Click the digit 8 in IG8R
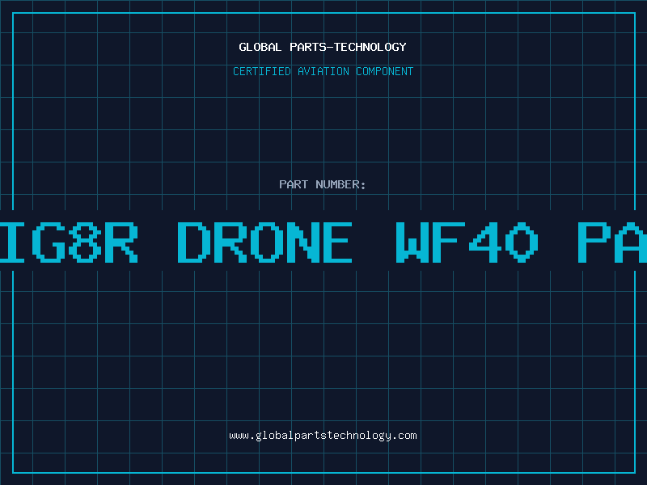 tap(85, 242)
